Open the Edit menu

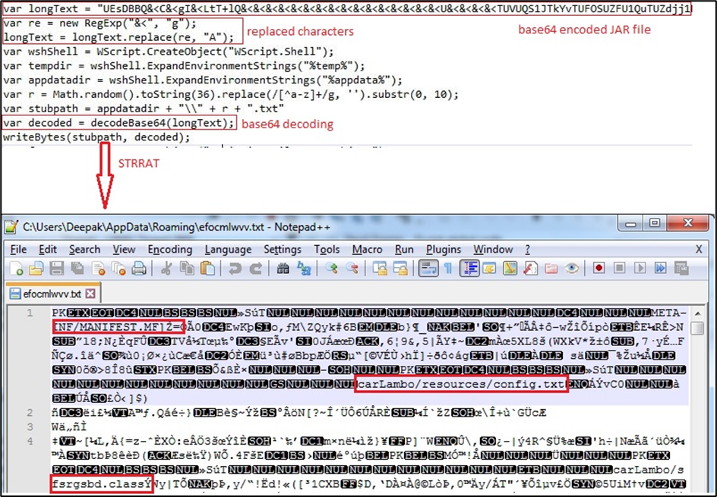click(48, 250)
